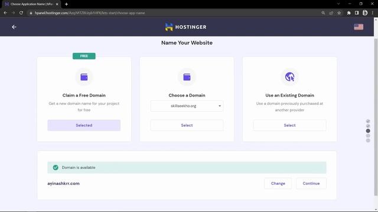The height and width of the screenshot is (212, 378).
Task: Bookmark this page with the star icon
Action: pyautogui.click(x=339, y=13)
